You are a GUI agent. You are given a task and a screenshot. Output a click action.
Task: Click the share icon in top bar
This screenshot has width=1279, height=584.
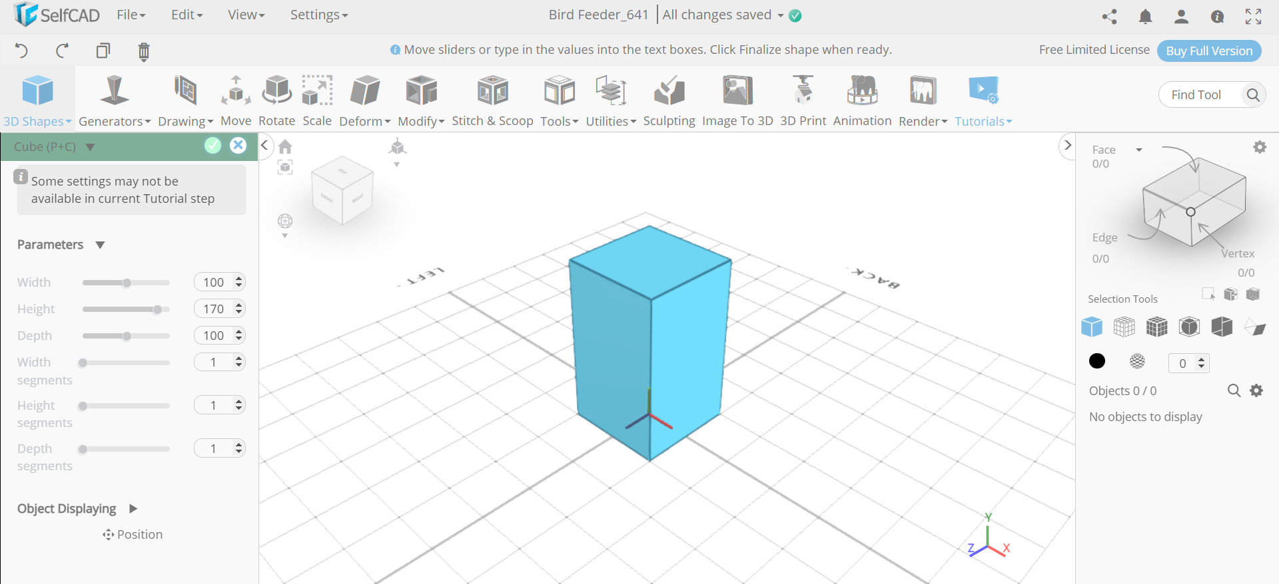(1109, 16)
